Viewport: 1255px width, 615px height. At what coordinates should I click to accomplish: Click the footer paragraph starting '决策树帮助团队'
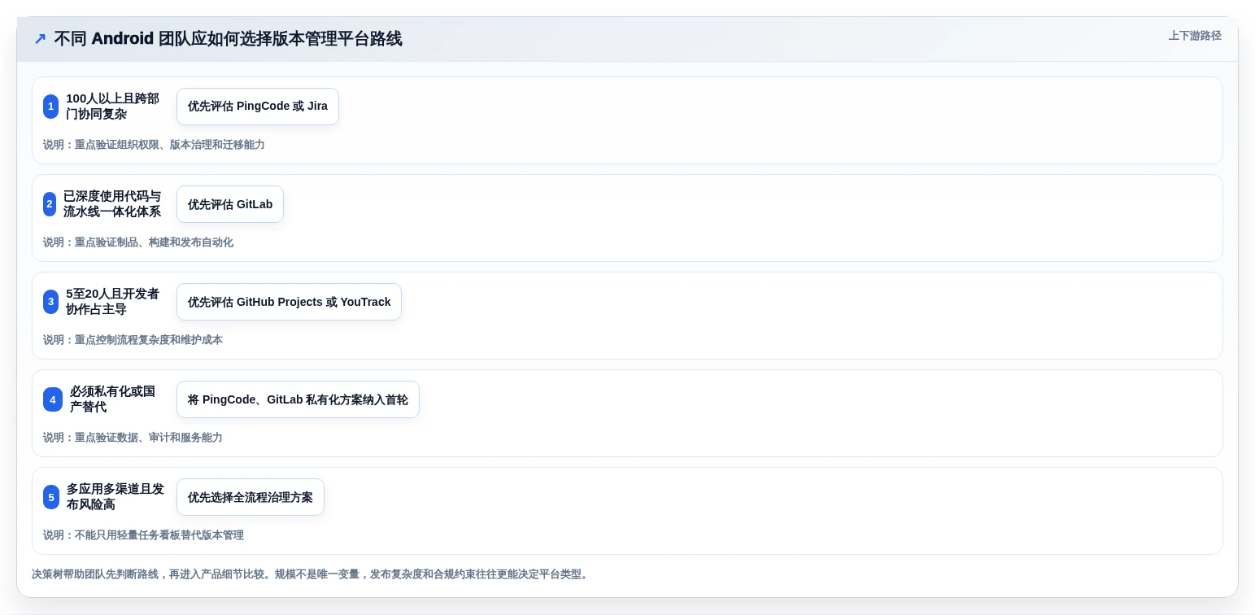click(x=310, y=574)
